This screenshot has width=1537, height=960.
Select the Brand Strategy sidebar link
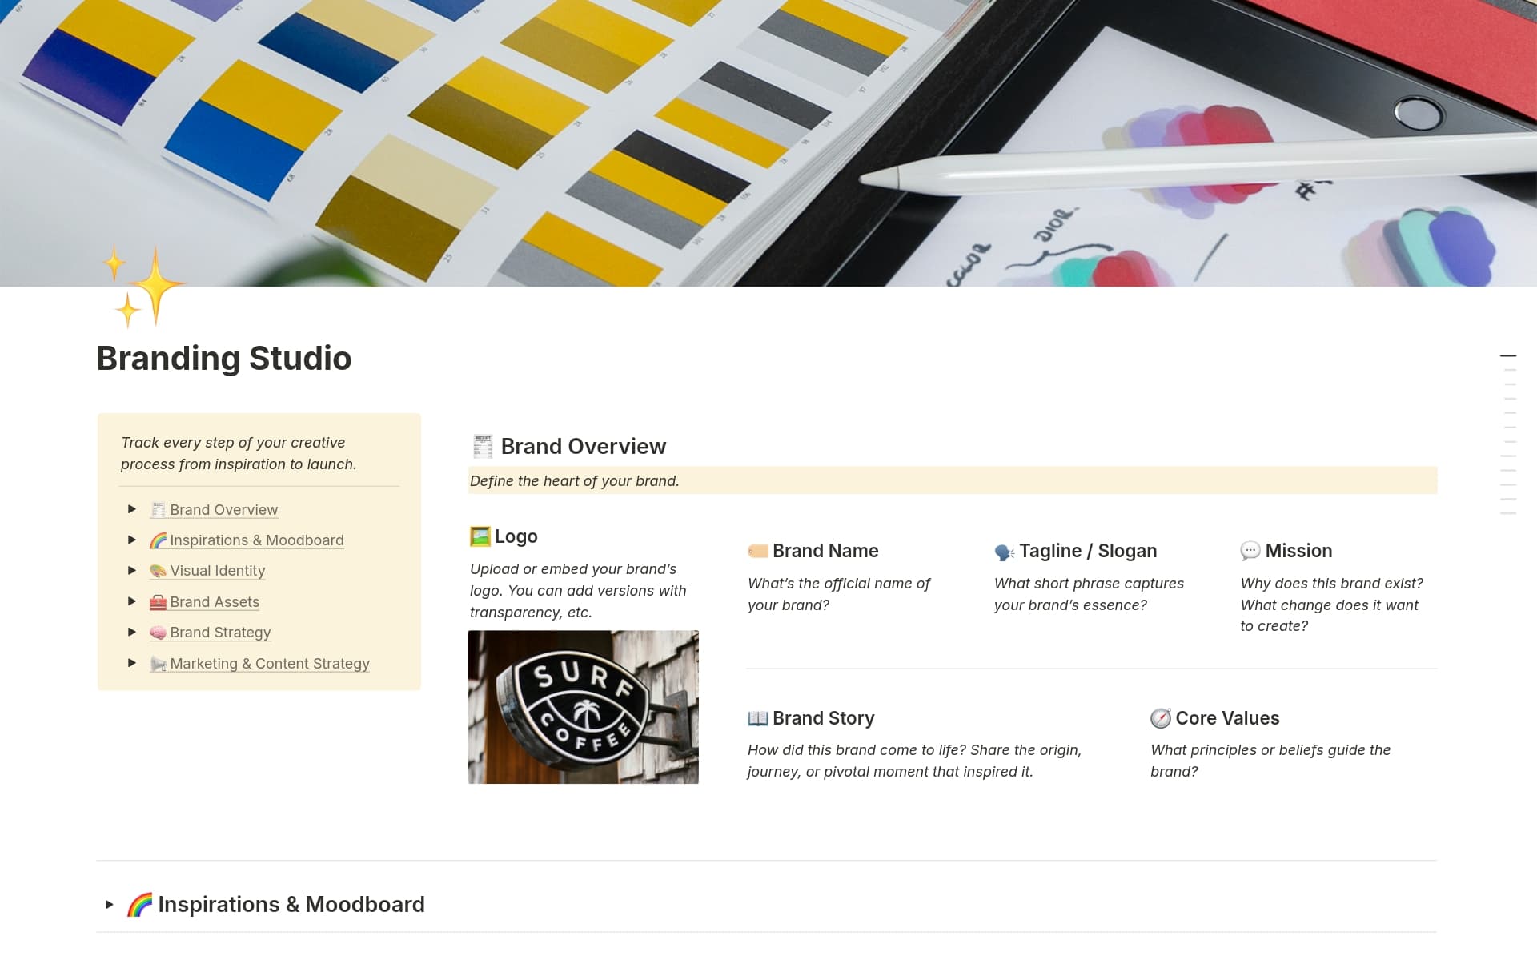[220, 633]
